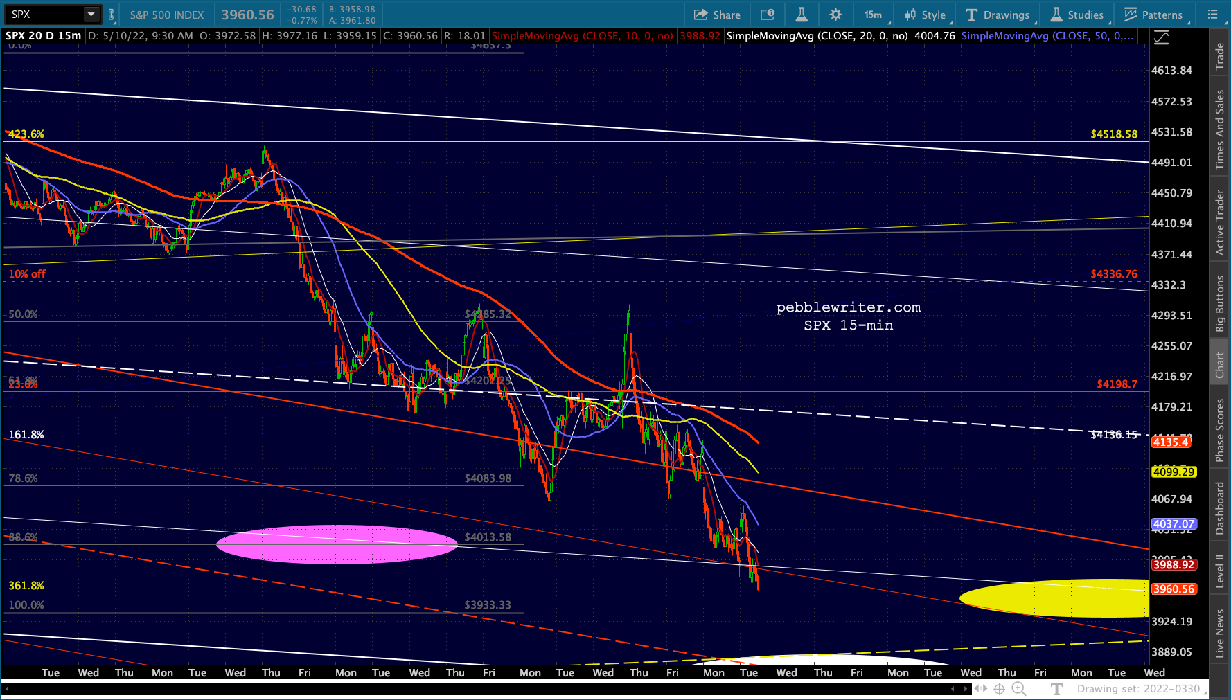Open the Level II side tab

point(1220,570)
